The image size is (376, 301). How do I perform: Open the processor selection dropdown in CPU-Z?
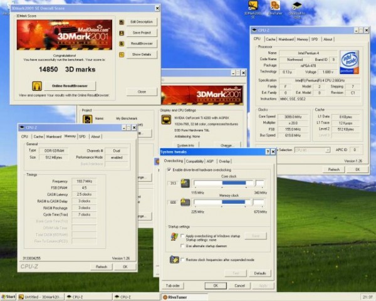click(312, 150)
